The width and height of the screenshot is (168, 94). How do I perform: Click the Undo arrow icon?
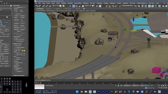(37, 6)
